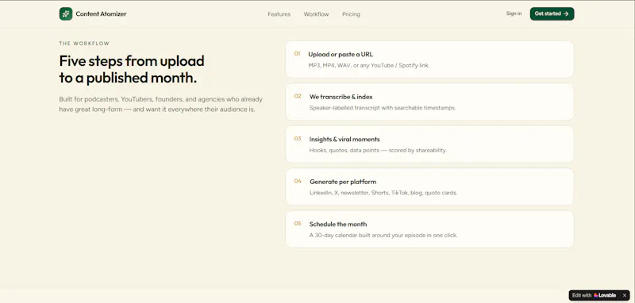Click the Content Atomizer logo icon
635x303 pixels.
(66, 13)
